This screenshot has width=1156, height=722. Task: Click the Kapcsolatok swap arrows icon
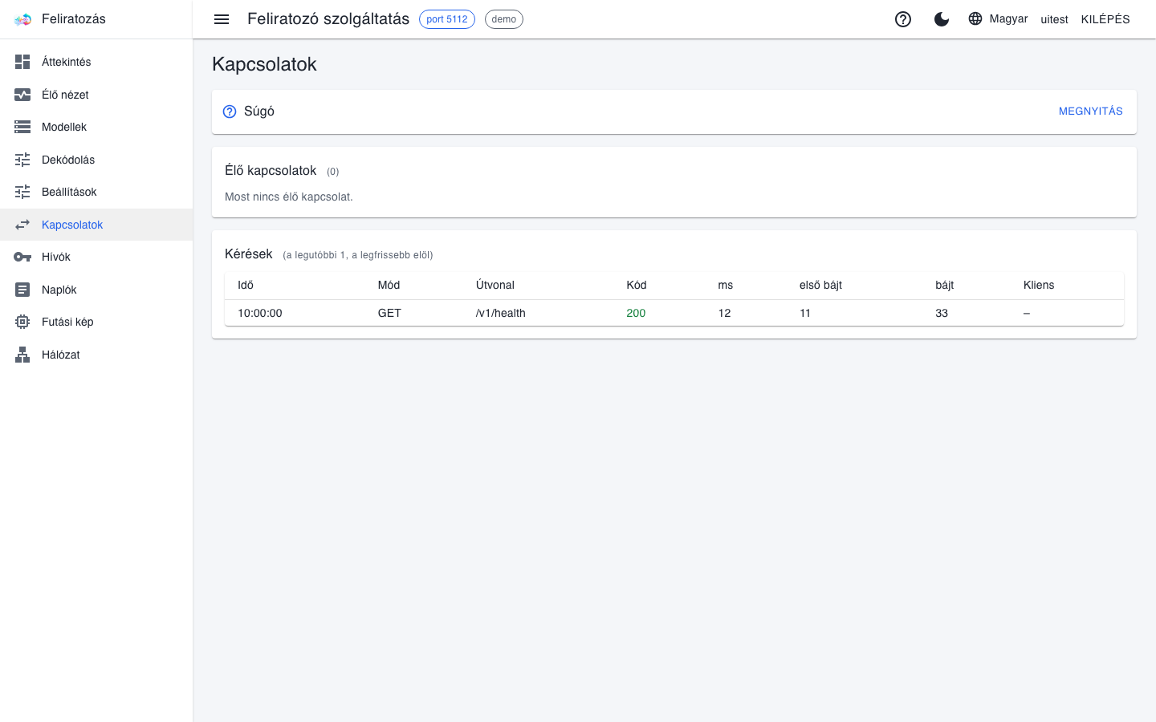click(x=22, y=225)
